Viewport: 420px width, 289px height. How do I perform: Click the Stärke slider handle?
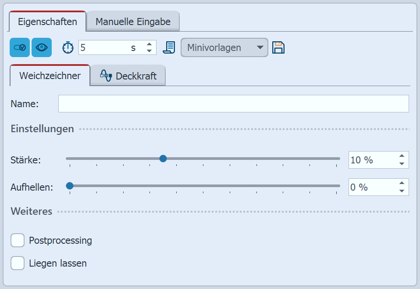point(163,159)
